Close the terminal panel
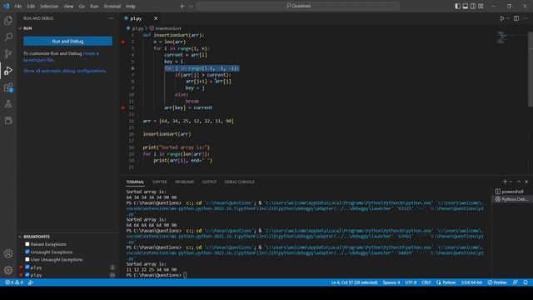Viewport: 533px width, 300px height. point(526,182)
